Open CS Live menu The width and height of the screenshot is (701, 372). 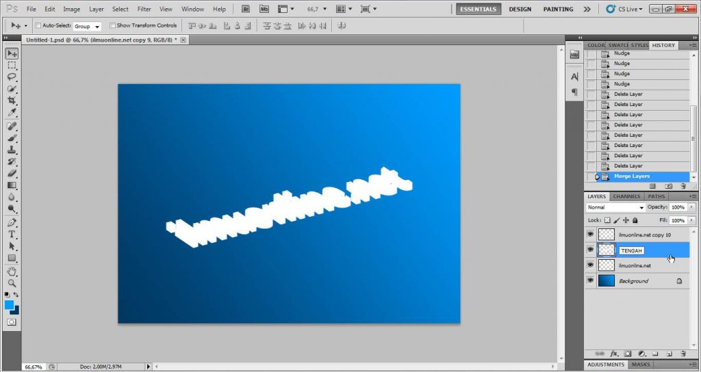624,9
